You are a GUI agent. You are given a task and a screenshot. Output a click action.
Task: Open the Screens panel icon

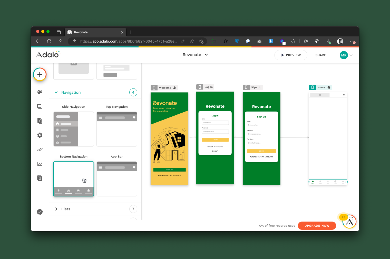[x=40, y=106]
